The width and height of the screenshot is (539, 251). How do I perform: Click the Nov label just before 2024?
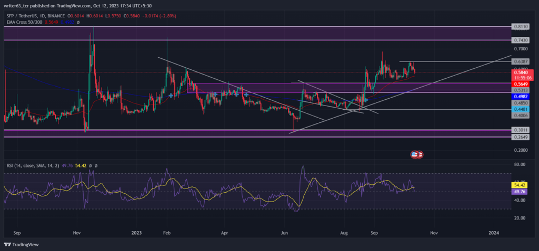434,233
